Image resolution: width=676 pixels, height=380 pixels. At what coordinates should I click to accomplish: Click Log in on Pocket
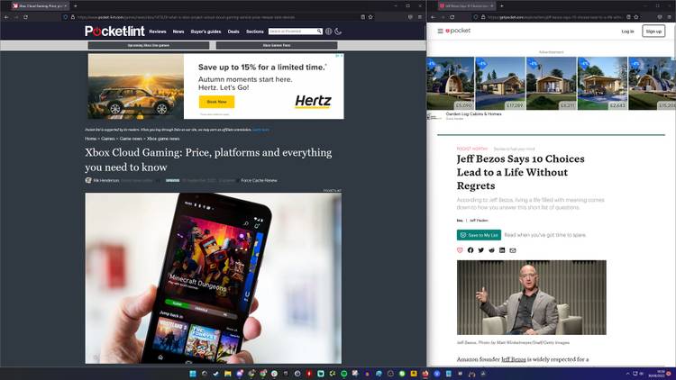click(x=627, y=32)
